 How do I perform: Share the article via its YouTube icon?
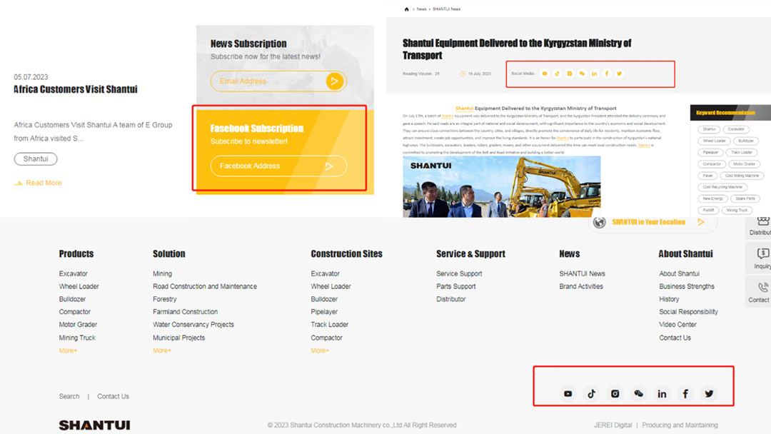545,74
